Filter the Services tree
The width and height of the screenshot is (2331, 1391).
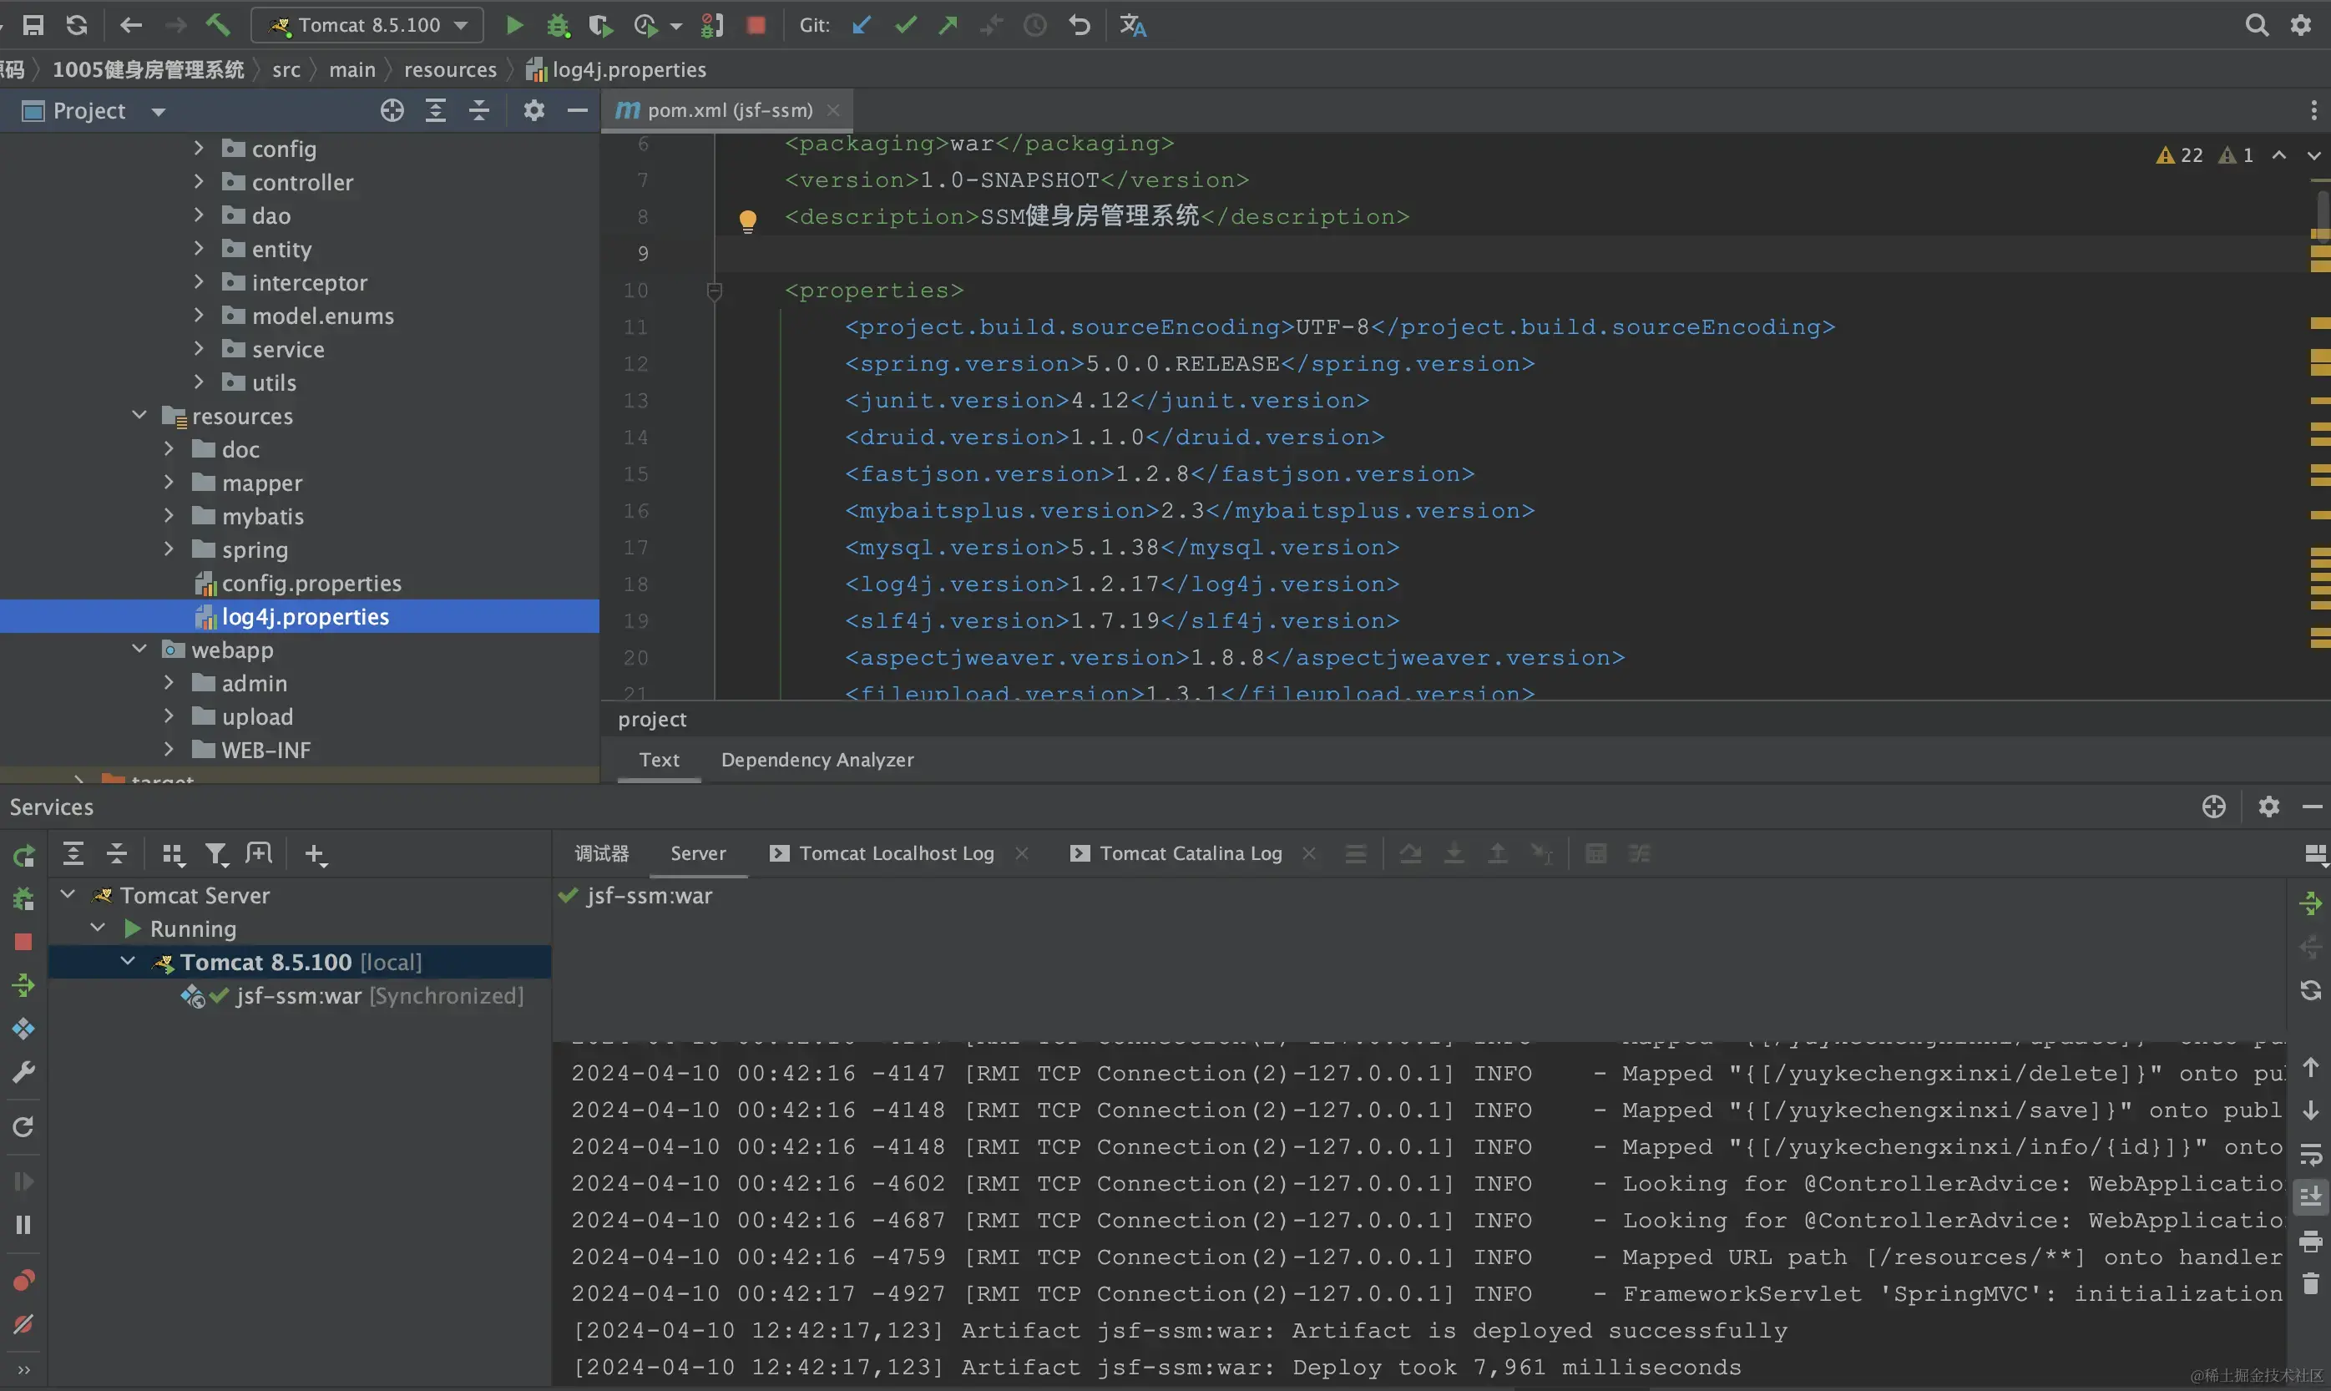point(216,854)
